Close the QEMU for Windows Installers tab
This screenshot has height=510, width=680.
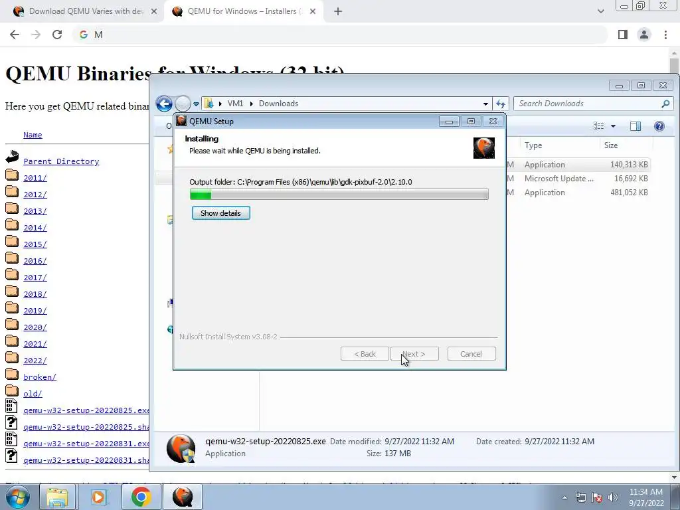[313, 12]
